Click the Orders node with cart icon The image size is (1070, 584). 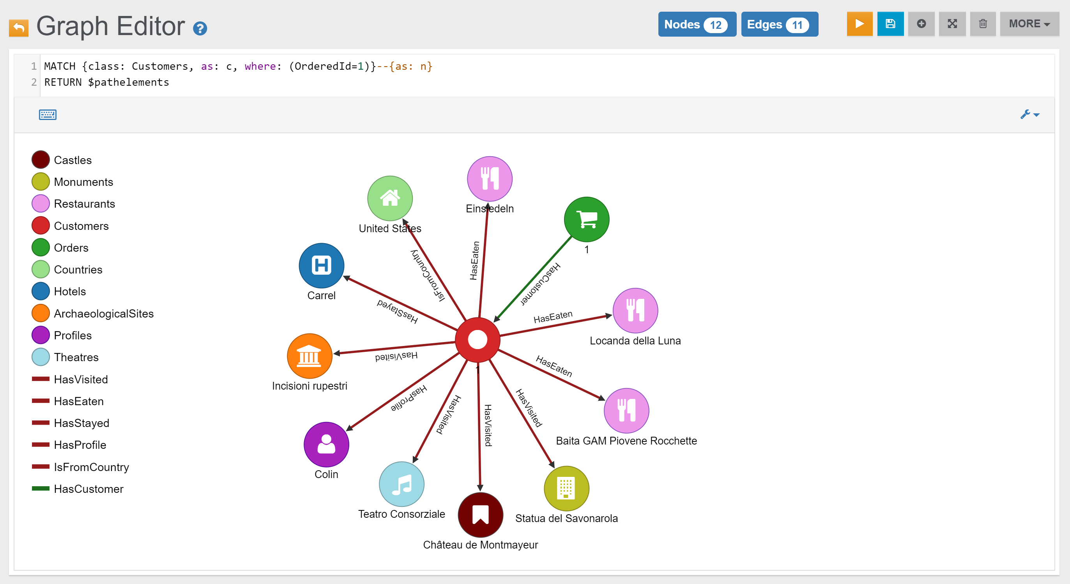pyautogui.click(x=586, y=220)
